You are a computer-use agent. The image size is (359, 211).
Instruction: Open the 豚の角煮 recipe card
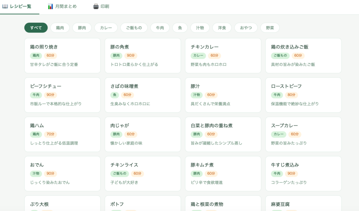143,56
